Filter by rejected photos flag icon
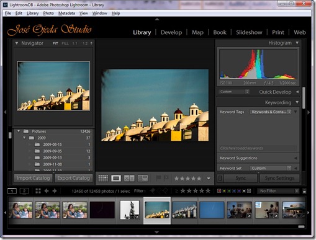The image size is (316, 240). click(165, 191)
